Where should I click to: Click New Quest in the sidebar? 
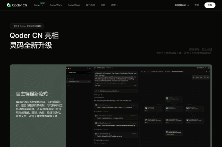[79, 72]
